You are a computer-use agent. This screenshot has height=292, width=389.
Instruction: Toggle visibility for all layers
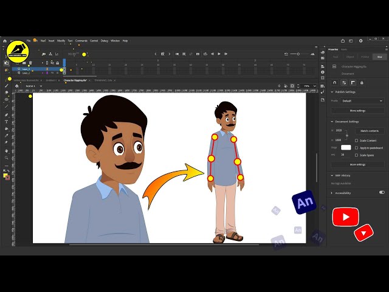pyautogui.click(x=52, y=63)
